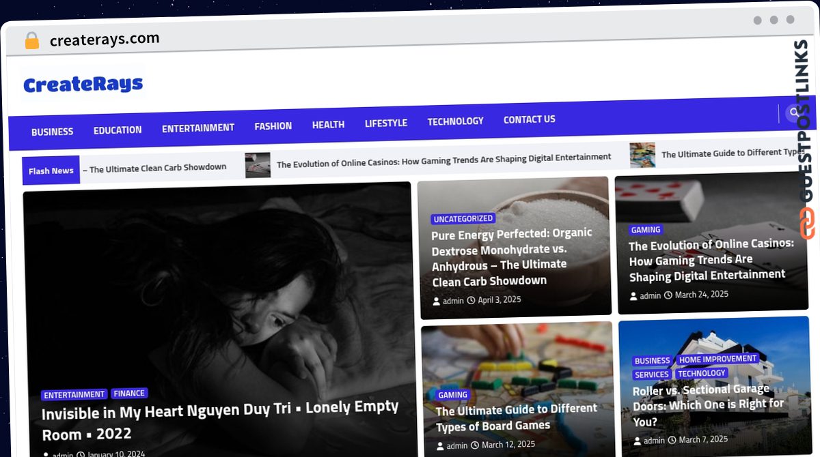
Task: Open the Business menu item
Action: (52, 132)
